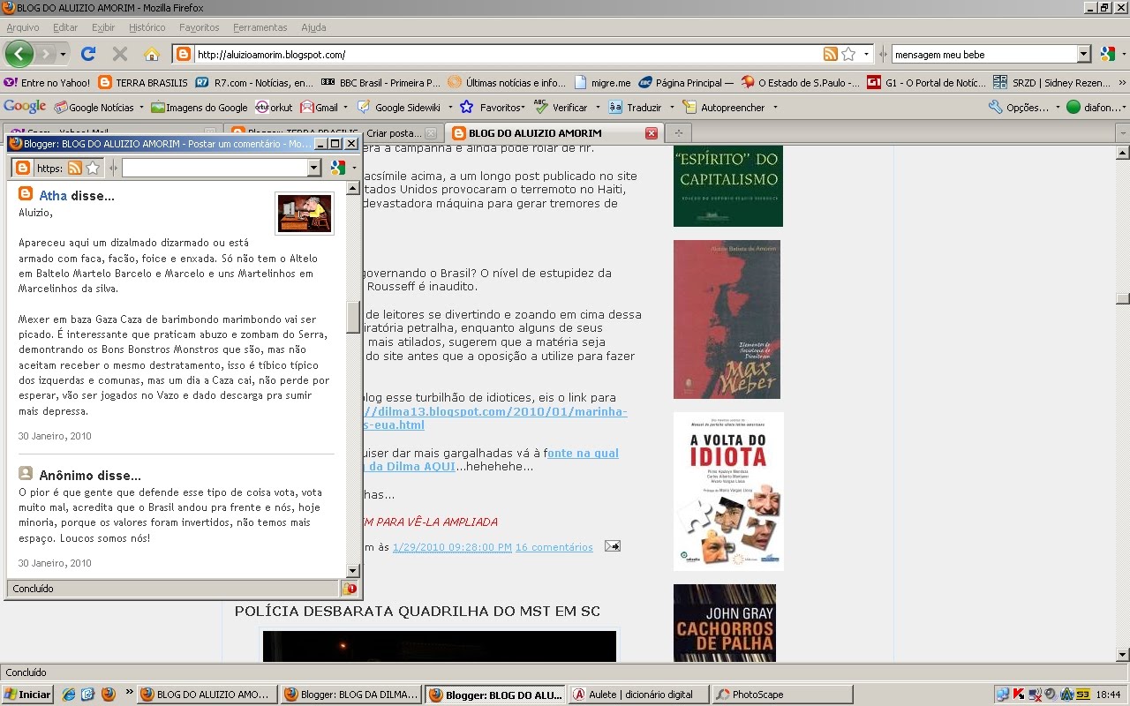Click the volume speaker icon in tray
Viewport: 1130px width, 706px height.
[1049, 695]
